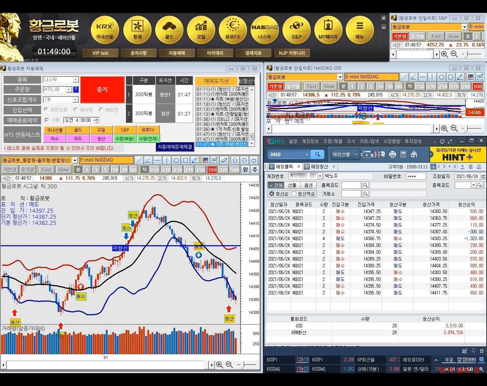Open the 유로FX market icon
487x386 pixels.
pyautogui.click(x=233, y=30)
